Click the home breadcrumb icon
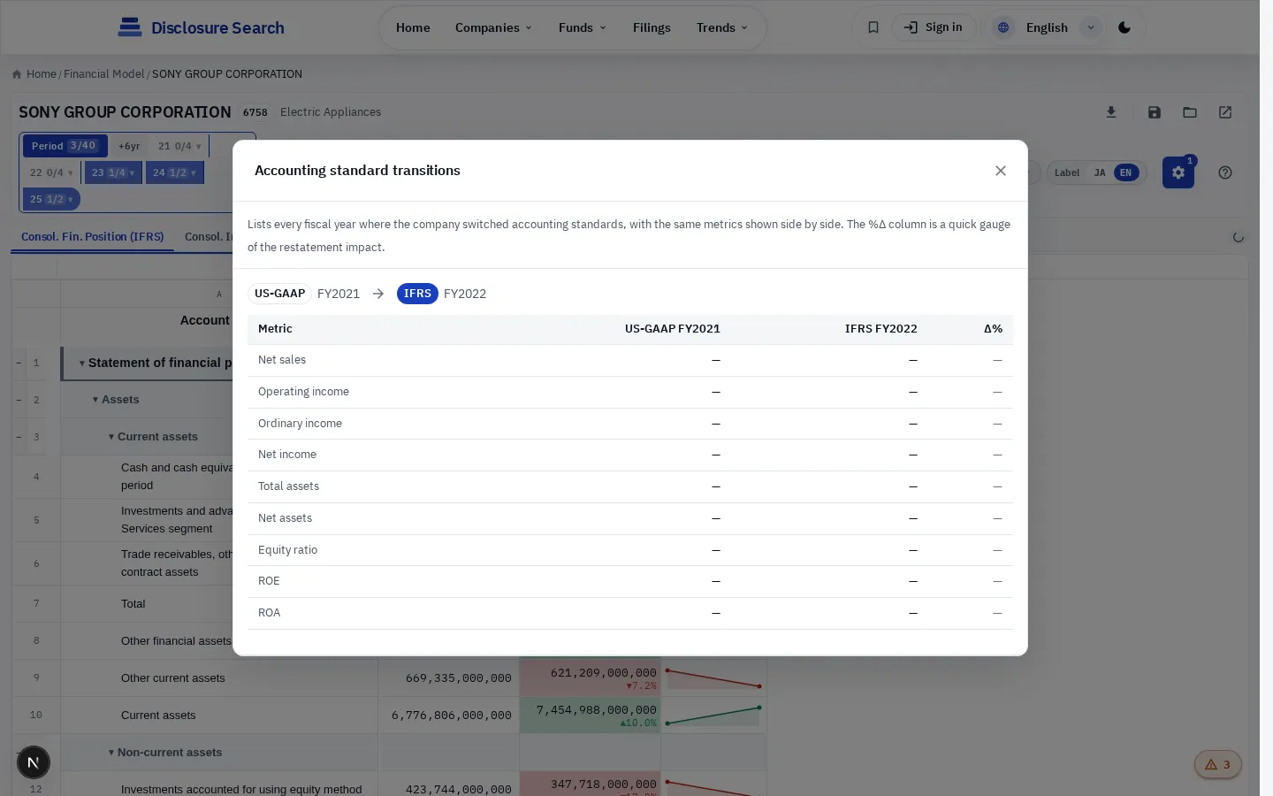This screenshot has height=796, width=1273. pyautogui.click(x=17, y=74)
